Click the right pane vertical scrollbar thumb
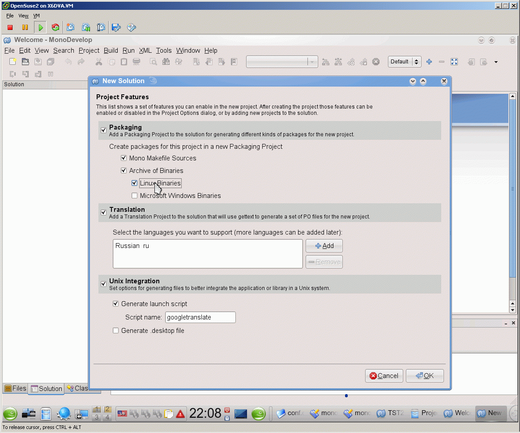The width and height of the screenshot is (520, 433). [x=512, y=189]
